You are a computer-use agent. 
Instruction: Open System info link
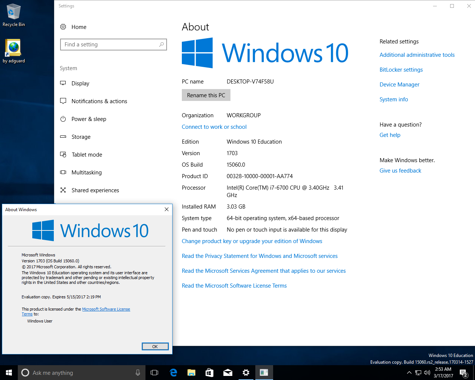pos(394,99)
